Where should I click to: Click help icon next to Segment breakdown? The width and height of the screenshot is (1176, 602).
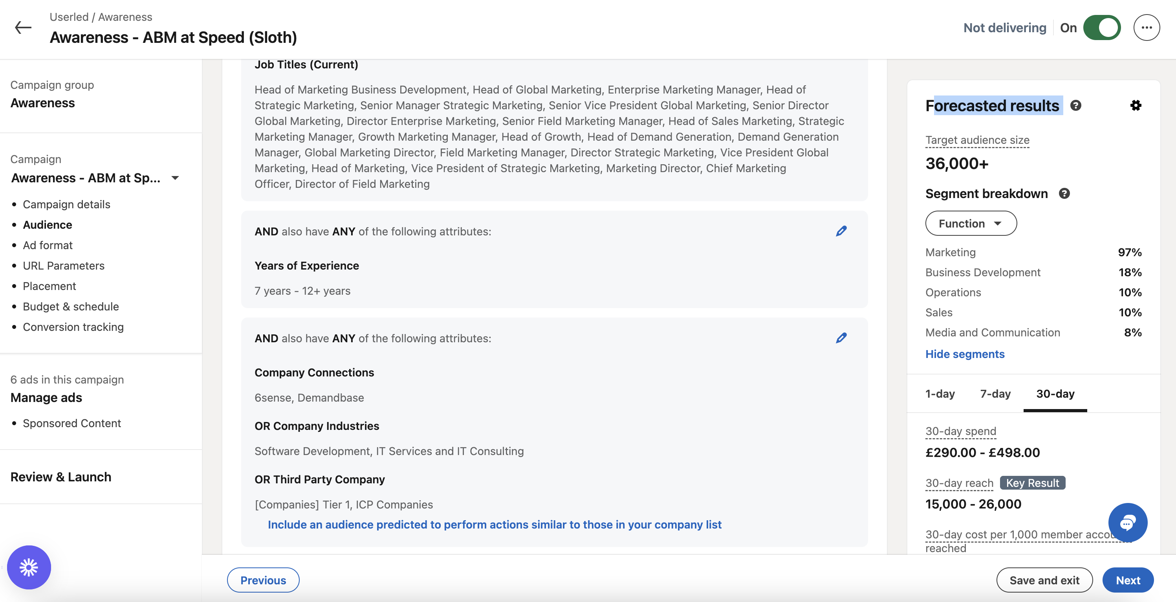point(1064,194)
